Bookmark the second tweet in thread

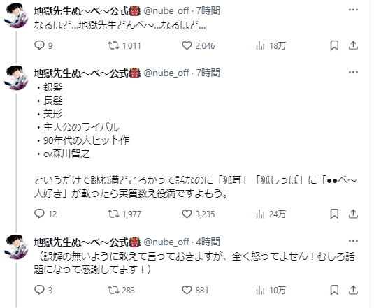(334, 214)
